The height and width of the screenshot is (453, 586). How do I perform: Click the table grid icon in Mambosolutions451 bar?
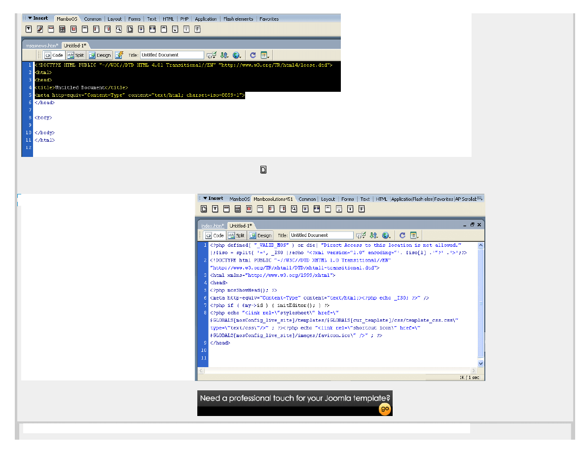(237, 209)
